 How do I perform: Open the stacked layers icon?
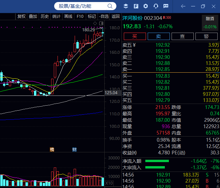(x=126, y=6)
